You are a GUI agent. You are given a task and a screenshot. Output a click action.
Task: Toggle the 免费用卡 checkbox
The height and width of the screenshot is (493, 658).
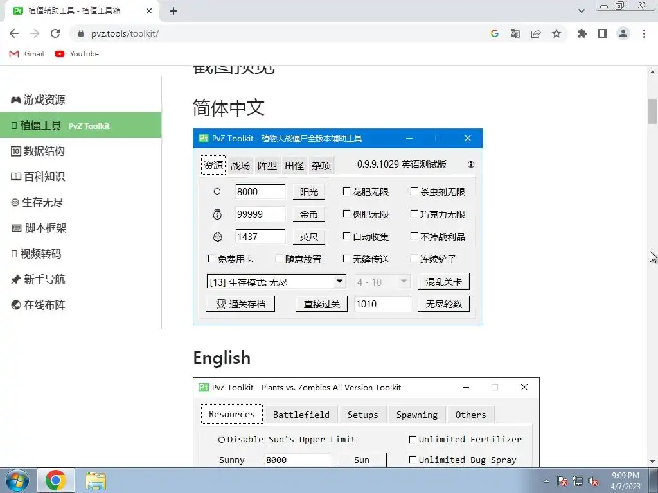click(x=211, y=259)
